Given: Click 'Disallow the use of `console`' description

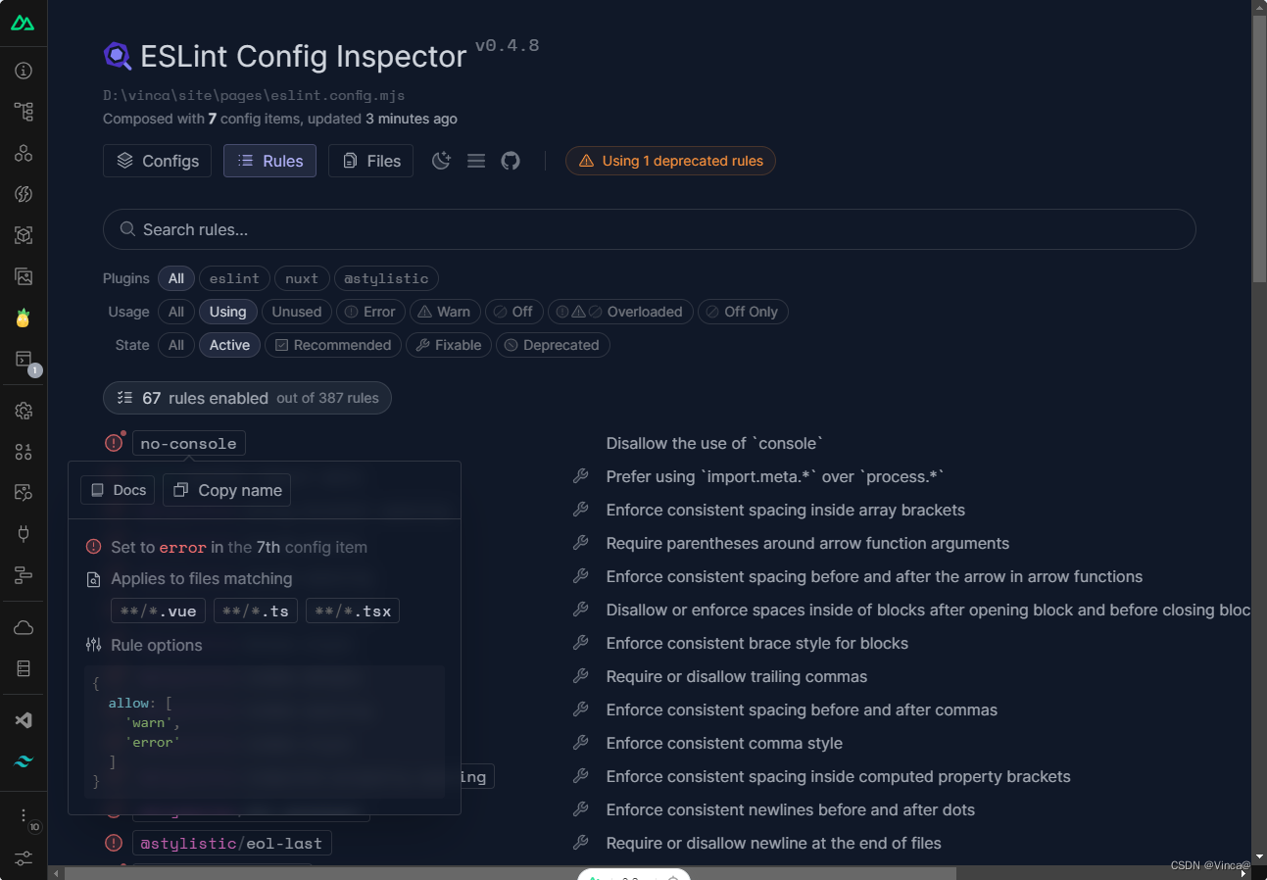Looking at the screenshot, I should [x=714, y=443].
